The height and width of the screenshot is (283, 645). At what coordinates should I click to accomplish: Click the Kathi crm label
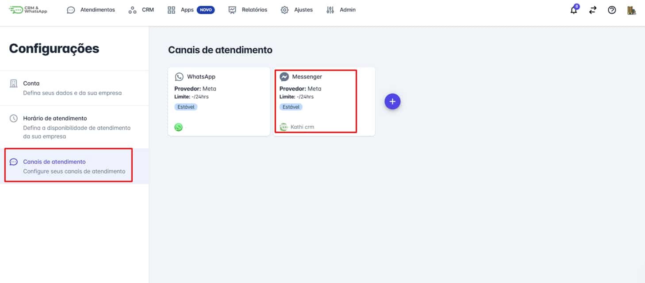point(303,127)
